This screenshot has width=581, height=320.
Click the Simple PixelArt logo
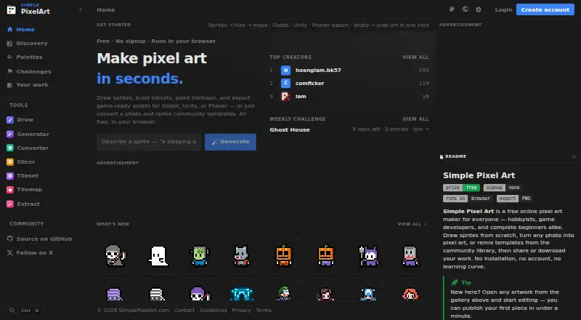(28, 9)
